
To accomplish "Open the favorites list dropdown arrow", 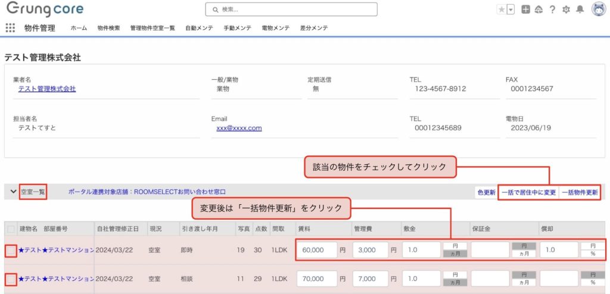I will pos(511,10).
